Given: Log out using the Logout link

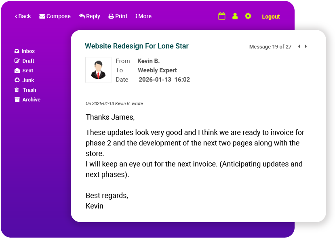Looking at the screenshot, I should pos(271,17).
